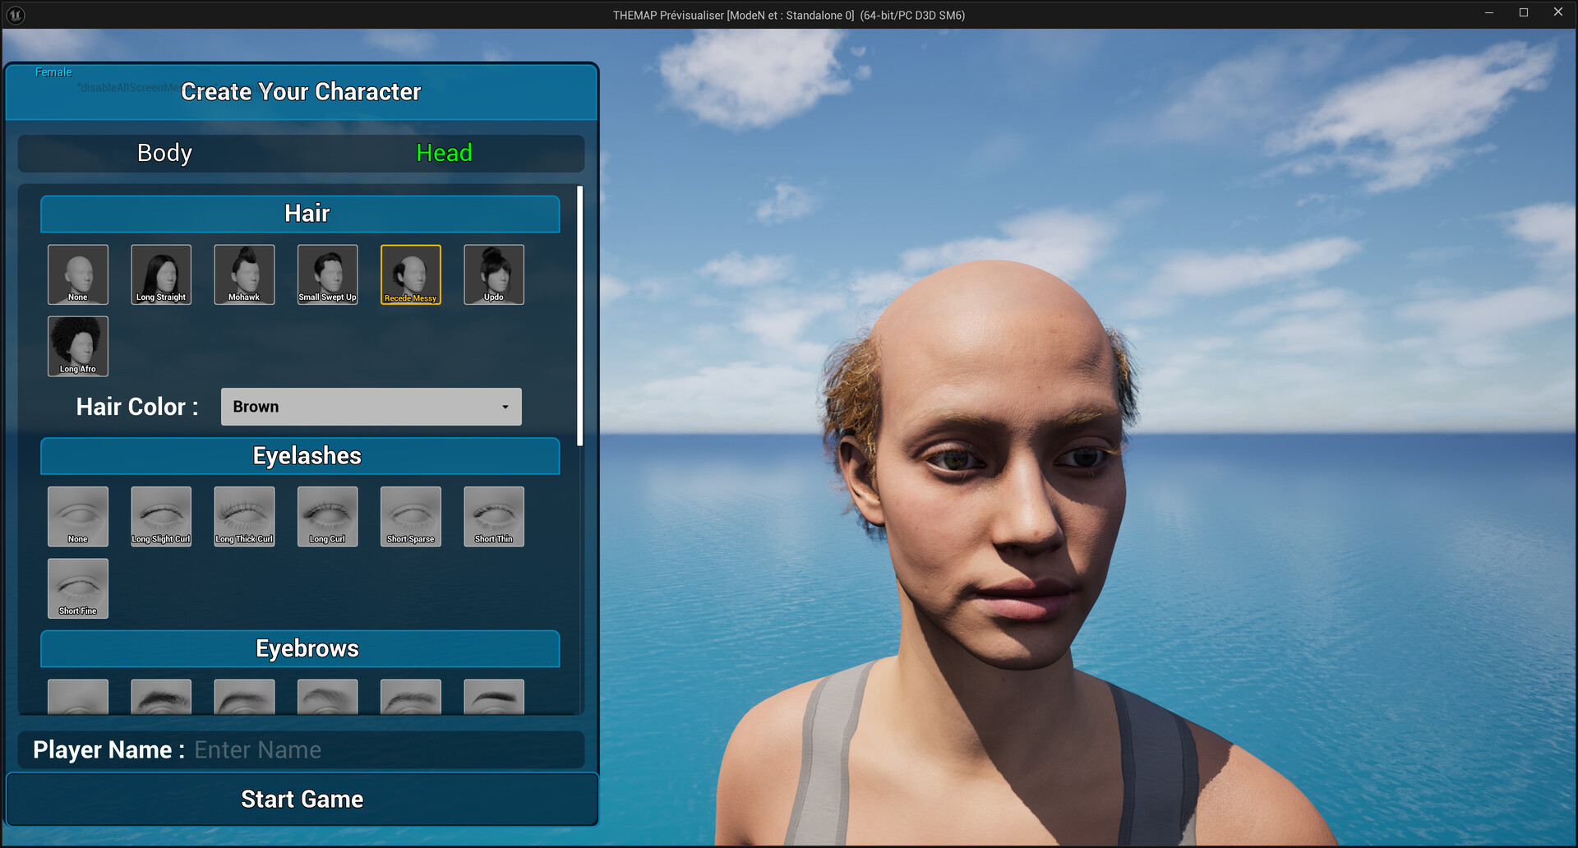Screen dimensions: 1578x848
Task: Select Short Sparse eyelashes
Action: 410,516
